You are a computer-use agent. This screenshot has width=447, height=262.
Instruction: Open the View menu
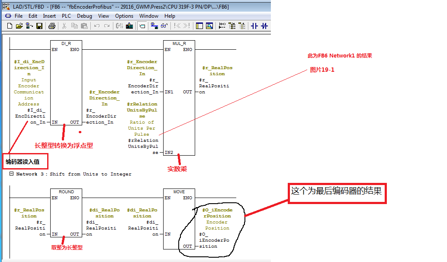click(x=103, y=16)
